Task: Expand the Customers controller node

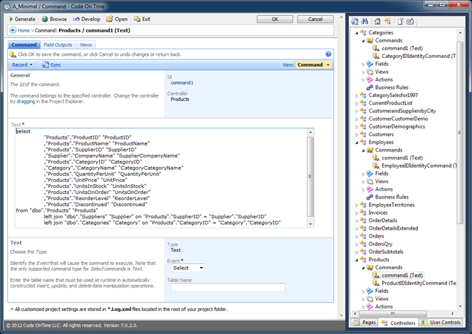Action: click(357, 135)
